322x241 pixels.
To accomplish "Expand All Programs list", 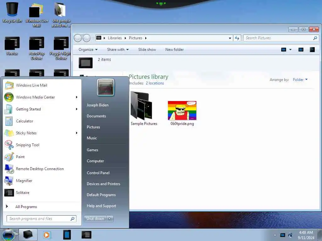I will (x=42, y=206).
